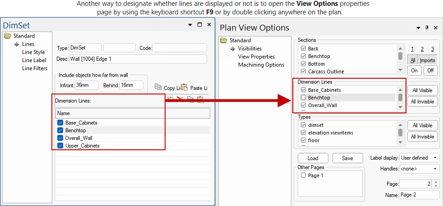
Task: Click section preset link 3
Action: point(432,49)
